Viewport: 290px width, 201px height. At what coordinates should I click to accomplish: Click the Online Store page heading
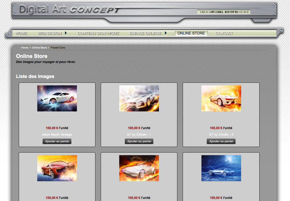pyautogui.click(x=32, y=56)
